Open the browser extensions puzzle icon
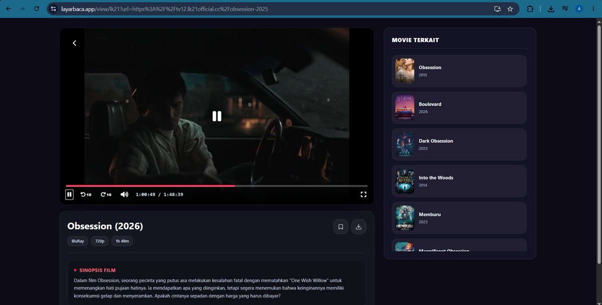This screenshot has width=602, height=305. 530,9
